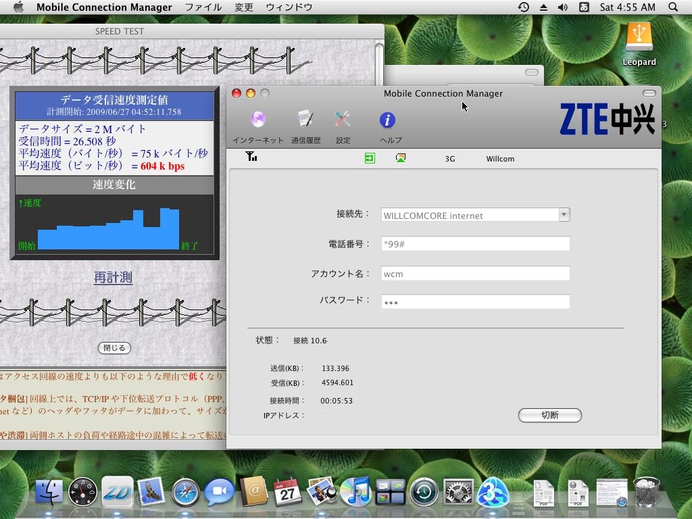
Task: Open the ファイル menu
Action: (x=203, y=7)
